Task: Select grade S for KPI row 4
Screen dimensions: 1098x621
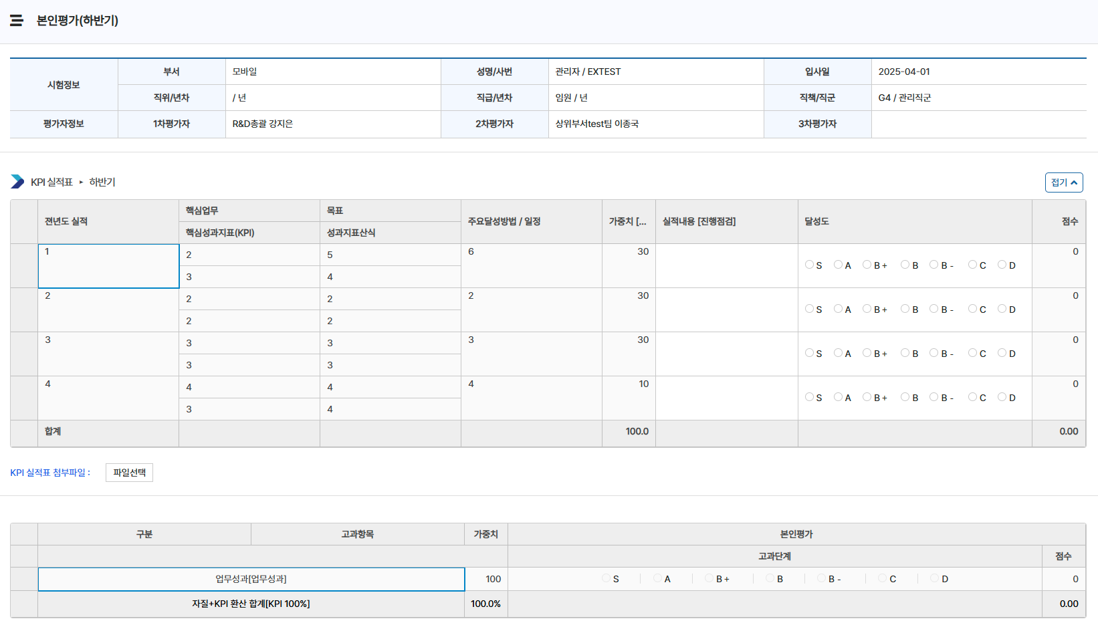Action: click(x=809, y=397)
